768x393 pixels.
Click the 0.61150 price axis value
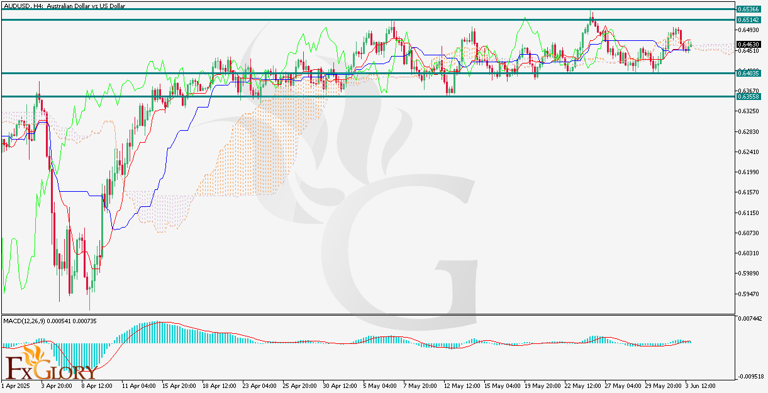click(x=749, y=213)
